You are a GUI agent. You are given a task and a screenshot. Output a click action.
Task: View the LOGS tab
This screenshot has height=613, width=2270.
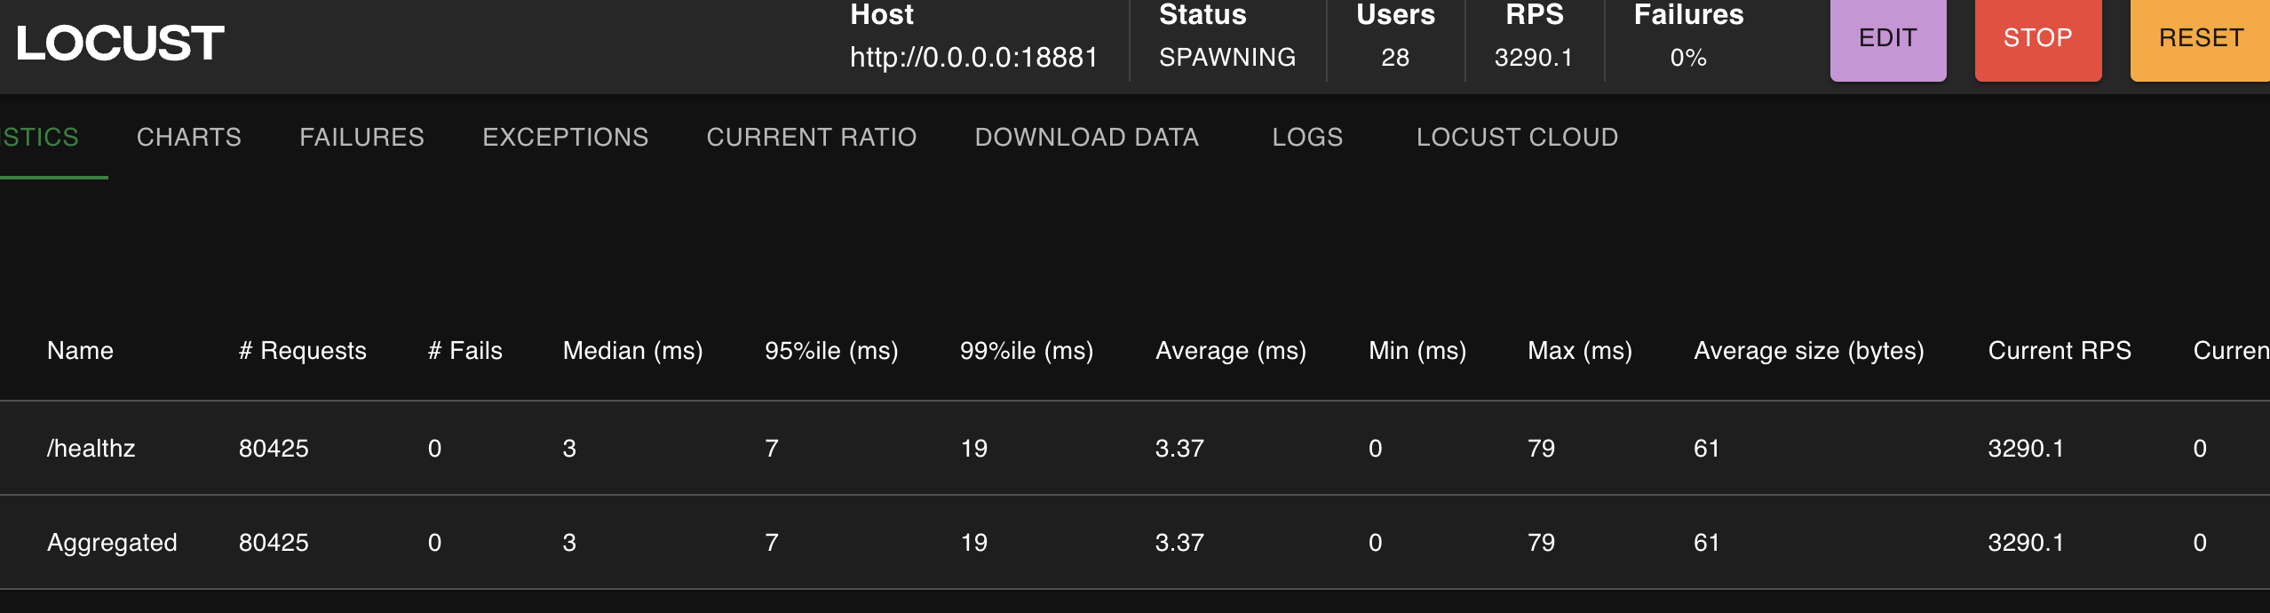click(x=1306, y=137)
